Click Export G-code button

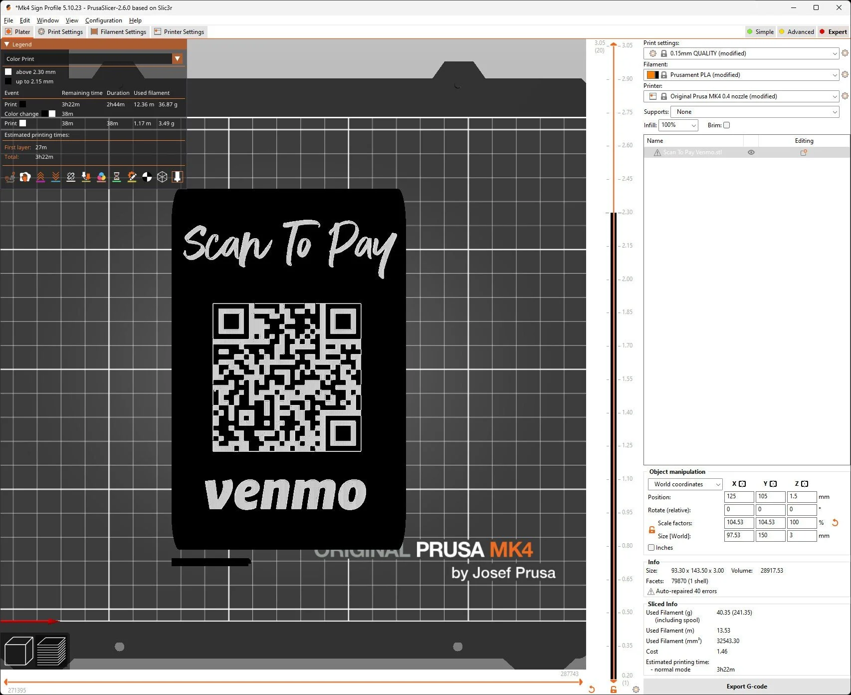click(747, 687)
